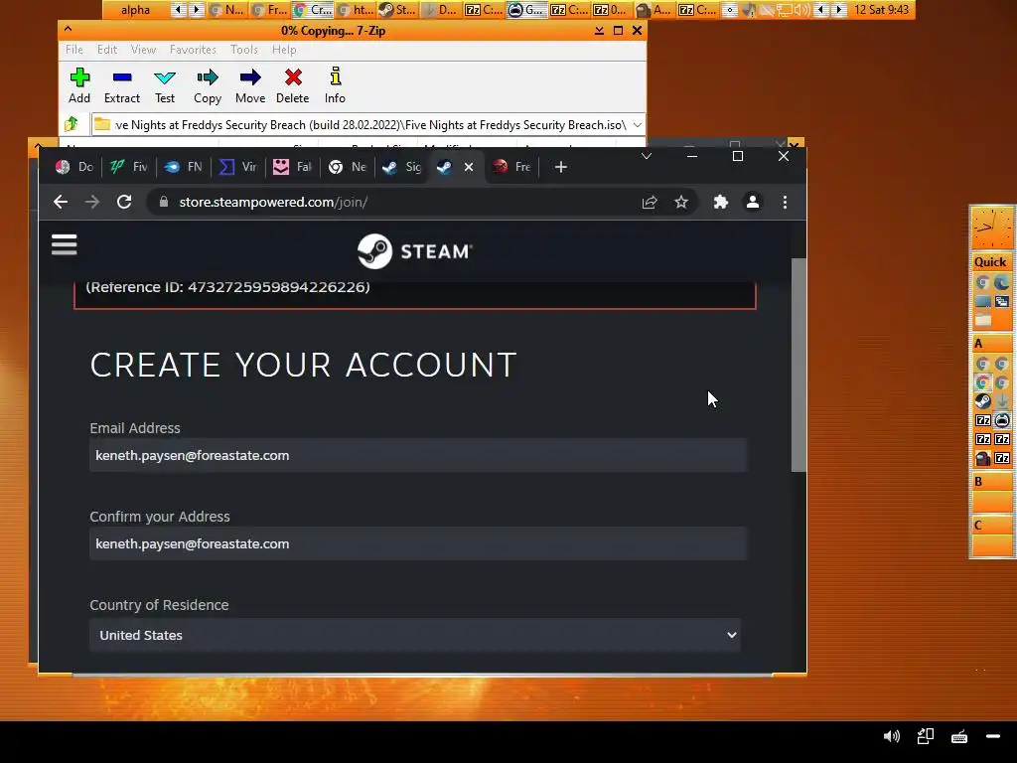Screen dimensions: 1017x763
Task: Open the Steam hamburger menu
Action: point(65,245)
